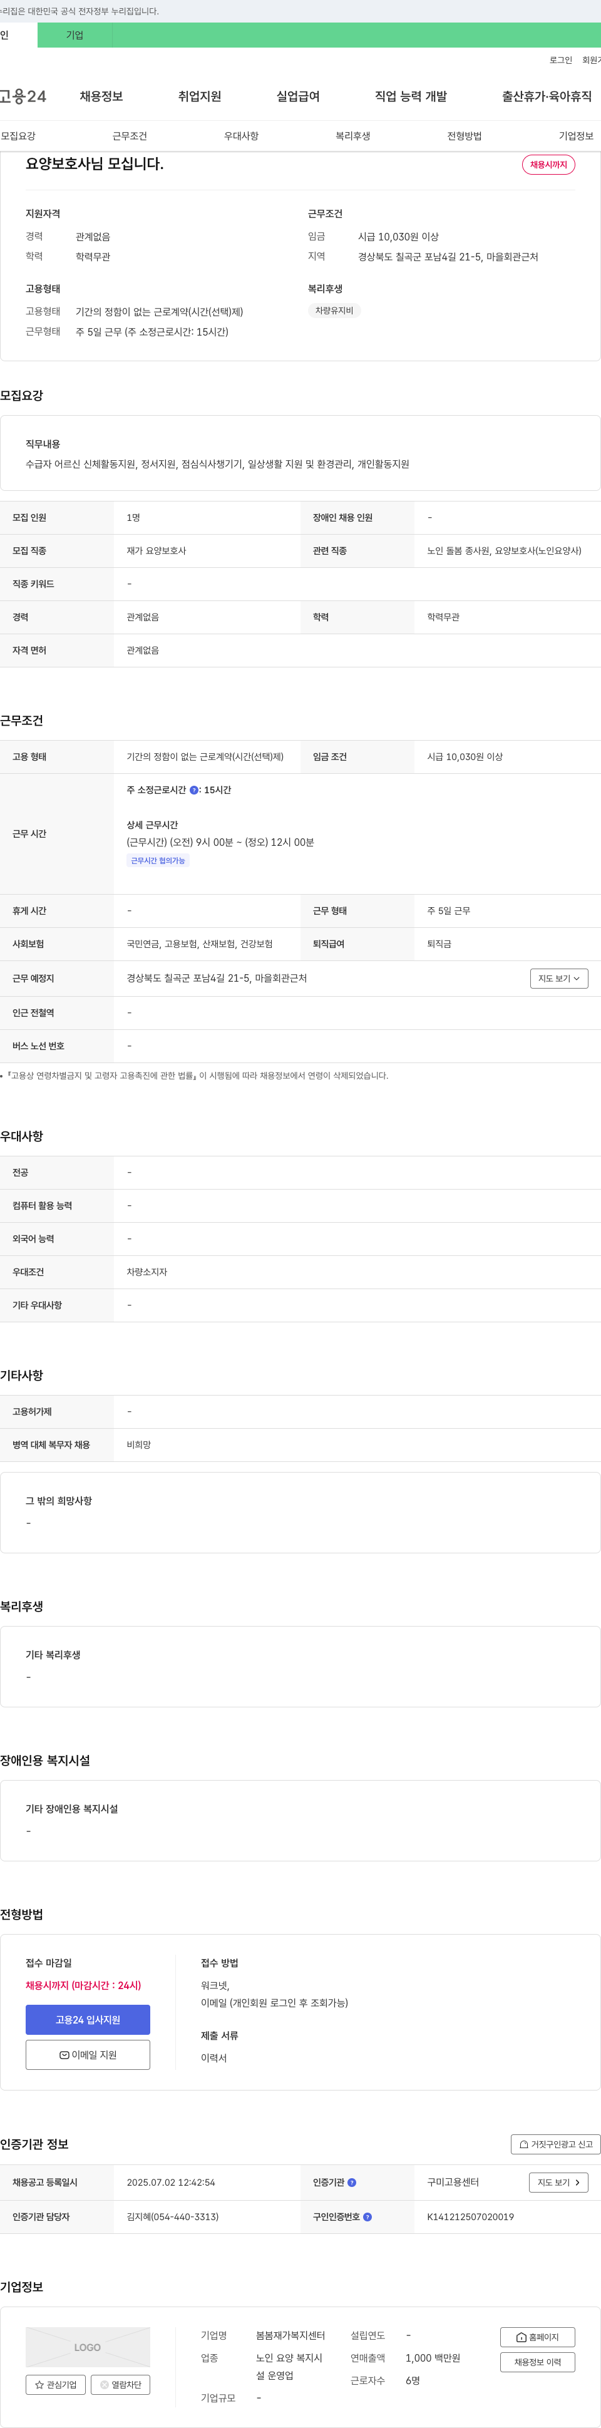601x2428 pixels.
Task: Jump to 전형방법 section tab
Action: click(465, 136)
